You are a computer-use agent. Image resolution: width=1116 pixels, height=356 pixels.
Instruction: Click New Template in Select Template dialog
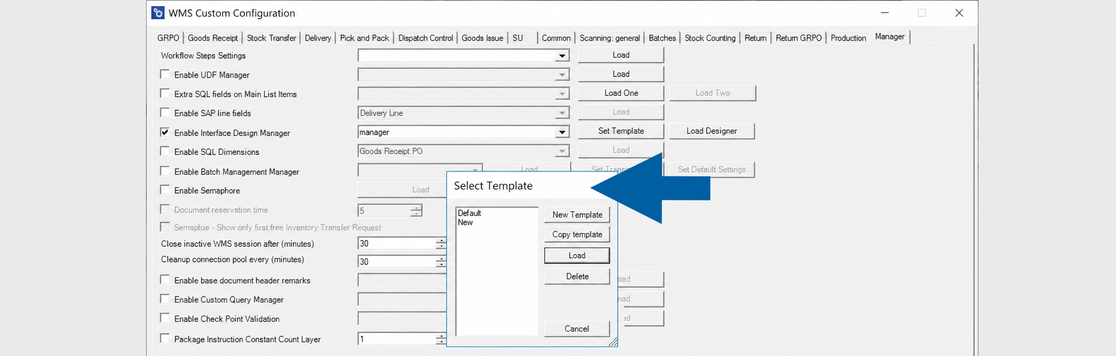(x=577, y=215)
